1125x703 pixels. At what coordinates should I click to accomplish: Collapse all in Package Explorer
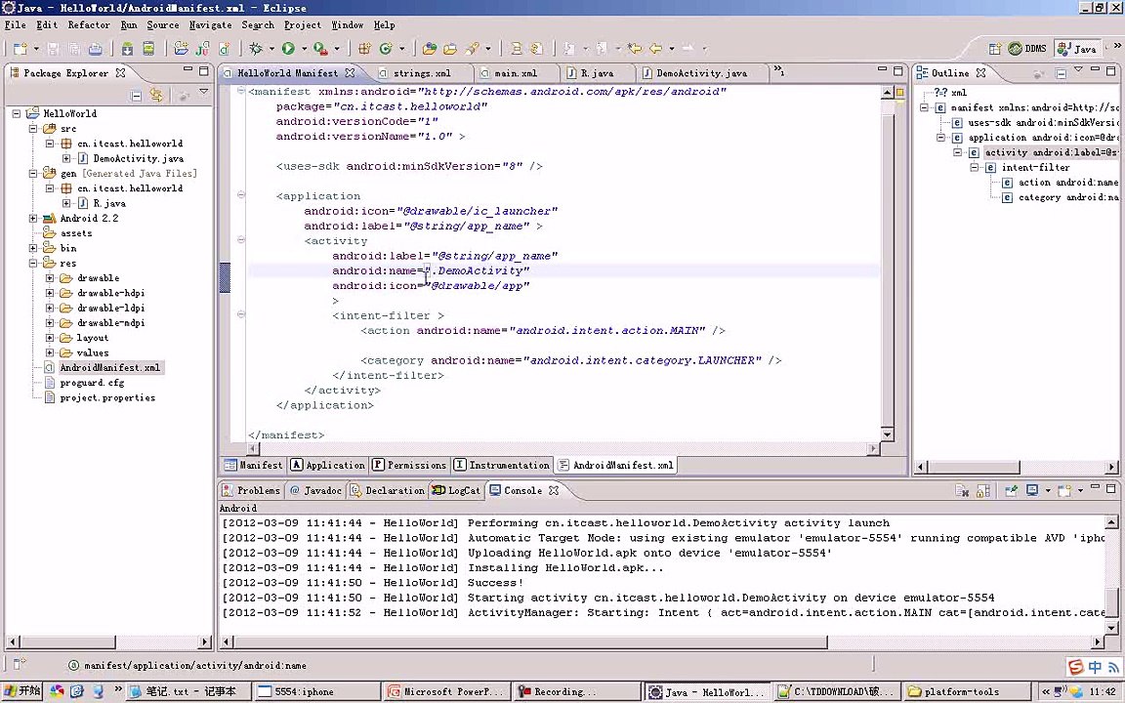[x=137, y=95]
